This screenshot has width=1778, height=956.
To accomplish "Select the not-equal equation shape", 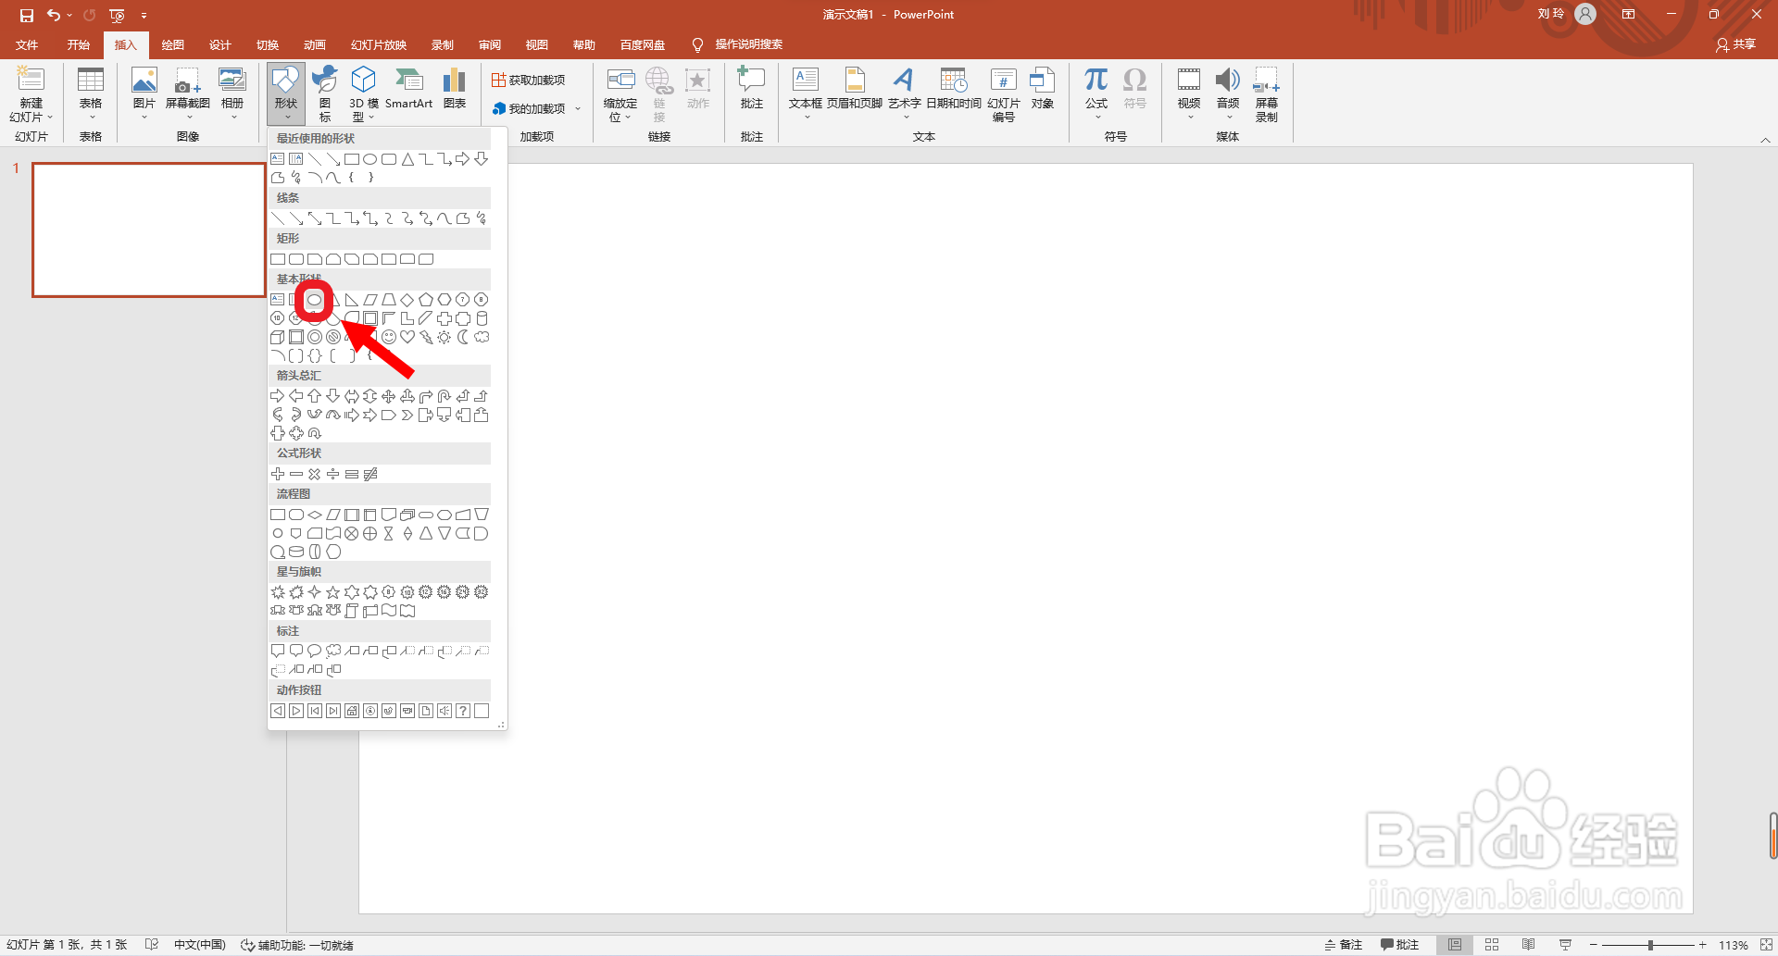I will tap(370, 474).
